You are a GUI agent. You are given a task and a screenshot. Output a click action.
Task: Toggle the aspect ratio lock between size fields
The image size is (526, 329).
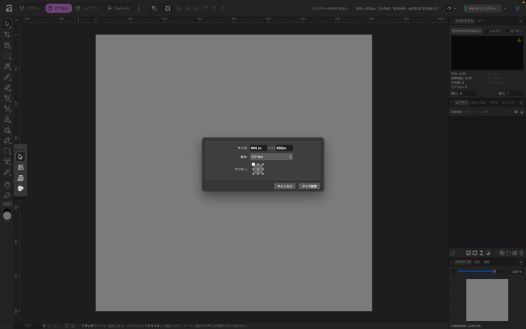pyautogui.click(x=271, y=148)
